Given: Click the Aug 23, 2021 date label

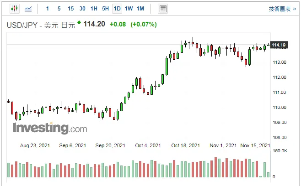Looking at the screenshot, I should coord(35,145).
